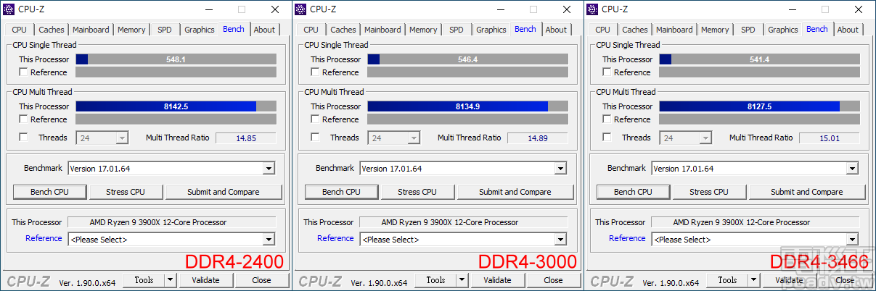This screenshot has width=876, height=291.
Task: Click the Reference link label in DDR4-3000 window
Action: point(335,238)
